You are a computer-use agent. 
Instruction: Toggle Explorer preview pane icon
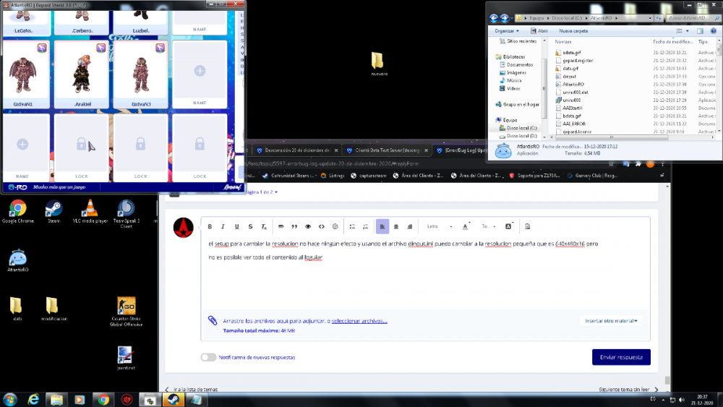700,31
